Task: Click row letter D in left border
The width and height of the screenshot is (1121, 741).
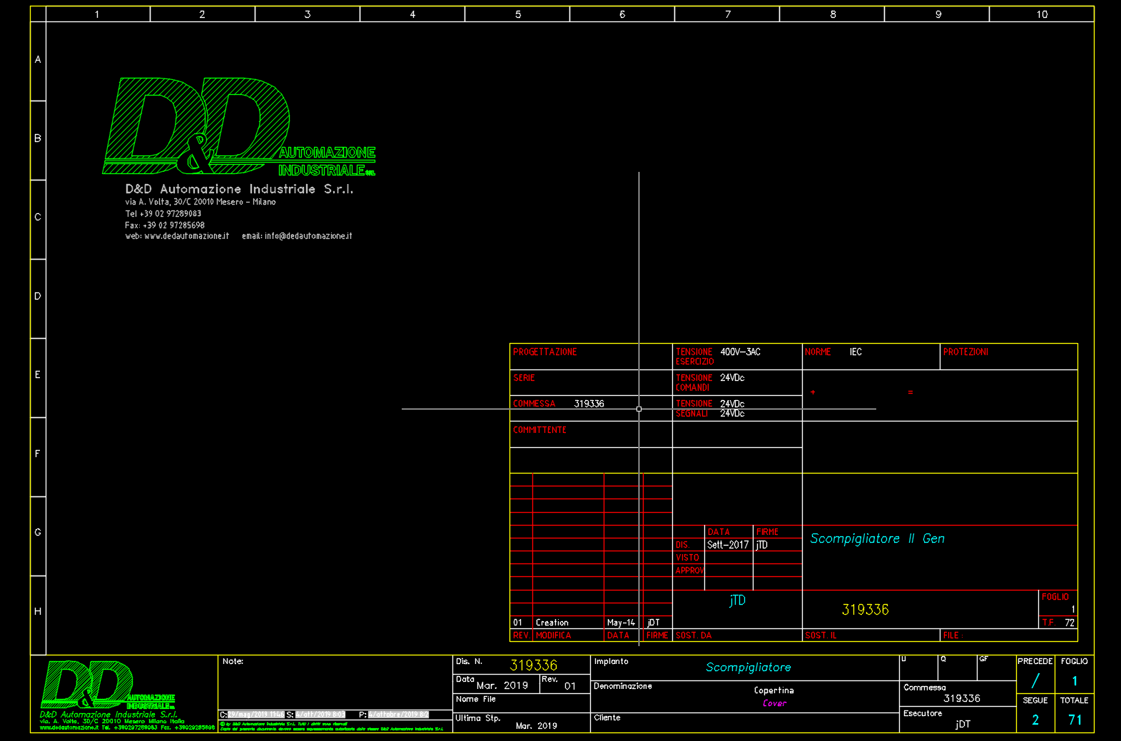Action: 38,296
